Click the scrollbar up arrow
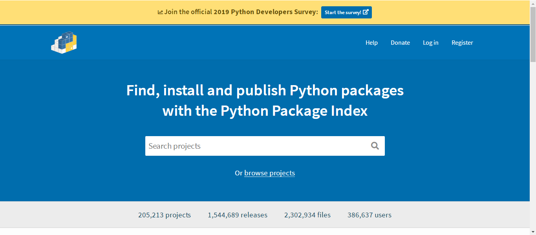Screen dimensions: 536x235 pos(533,3)
